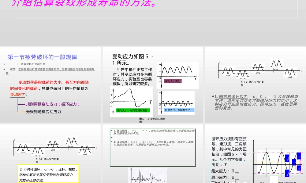The height and width of the screenshot is (183, 306).
Task: Click the text 规则周期变动应力(循环应力)
Action: point(53,104)
